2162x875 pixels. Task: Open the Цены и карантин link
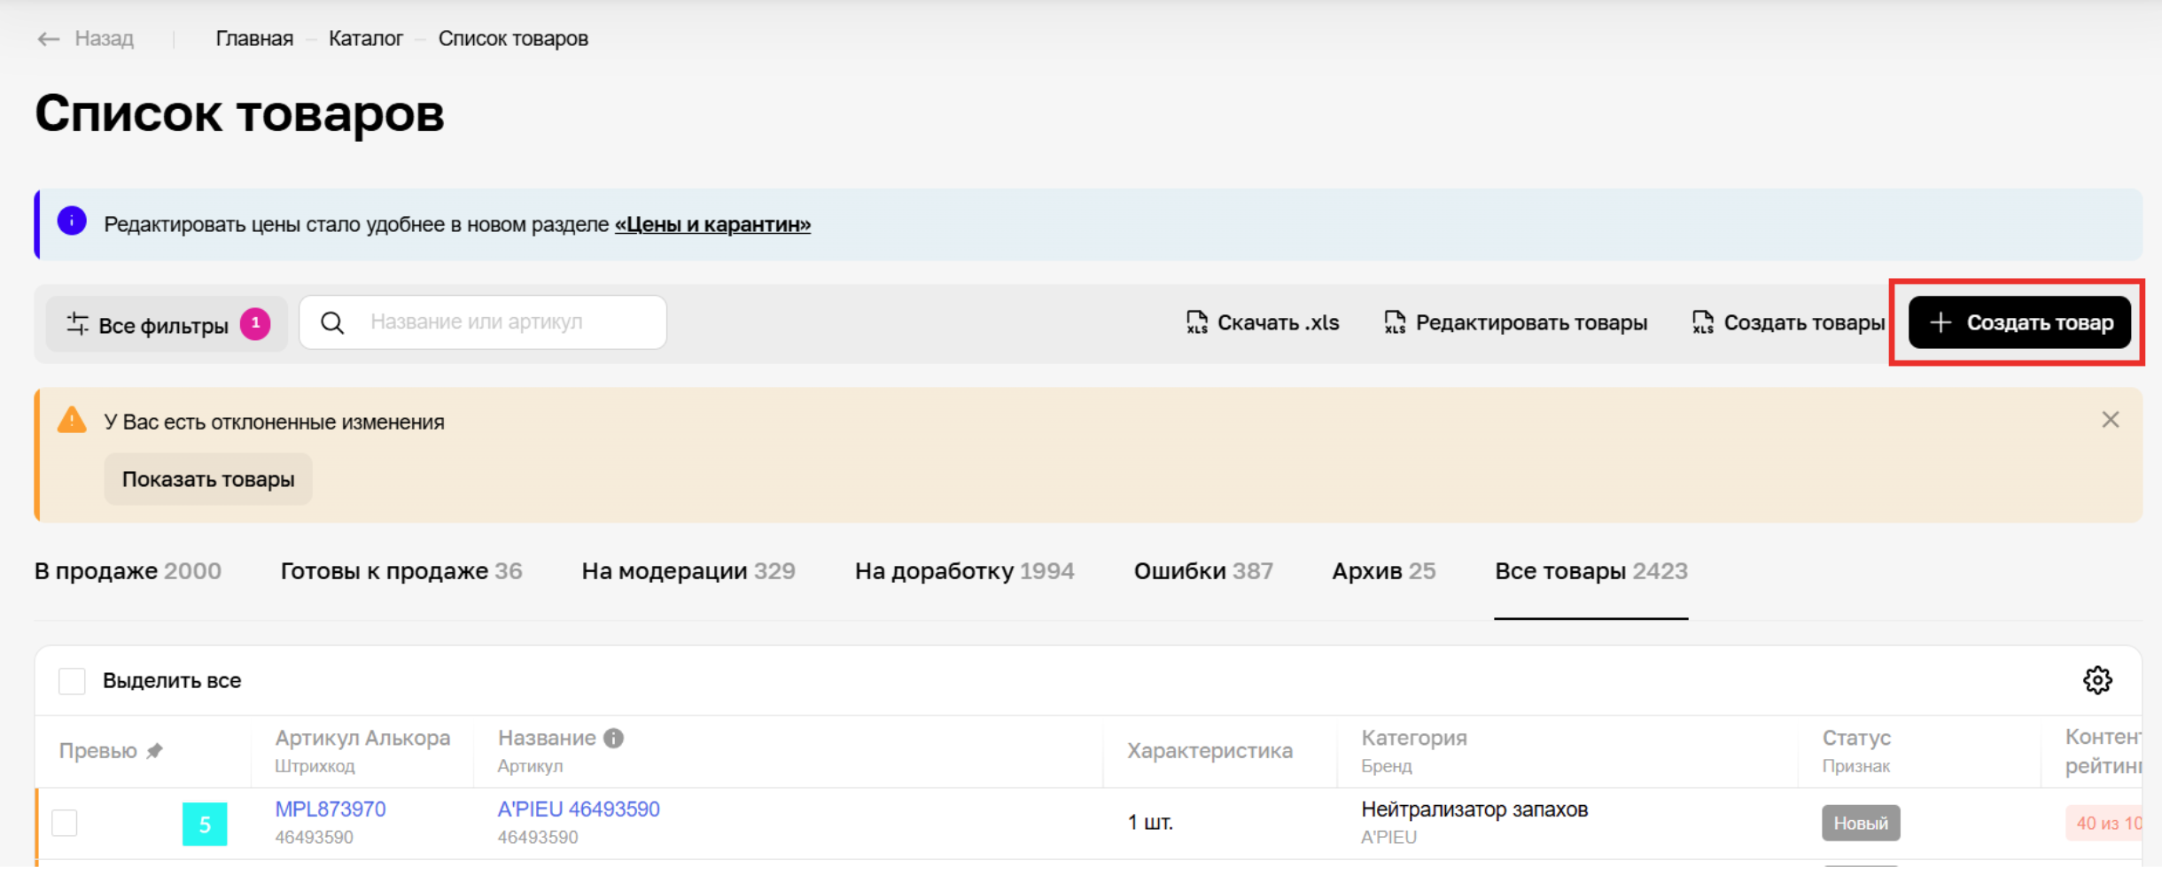(x=712, y=224)
